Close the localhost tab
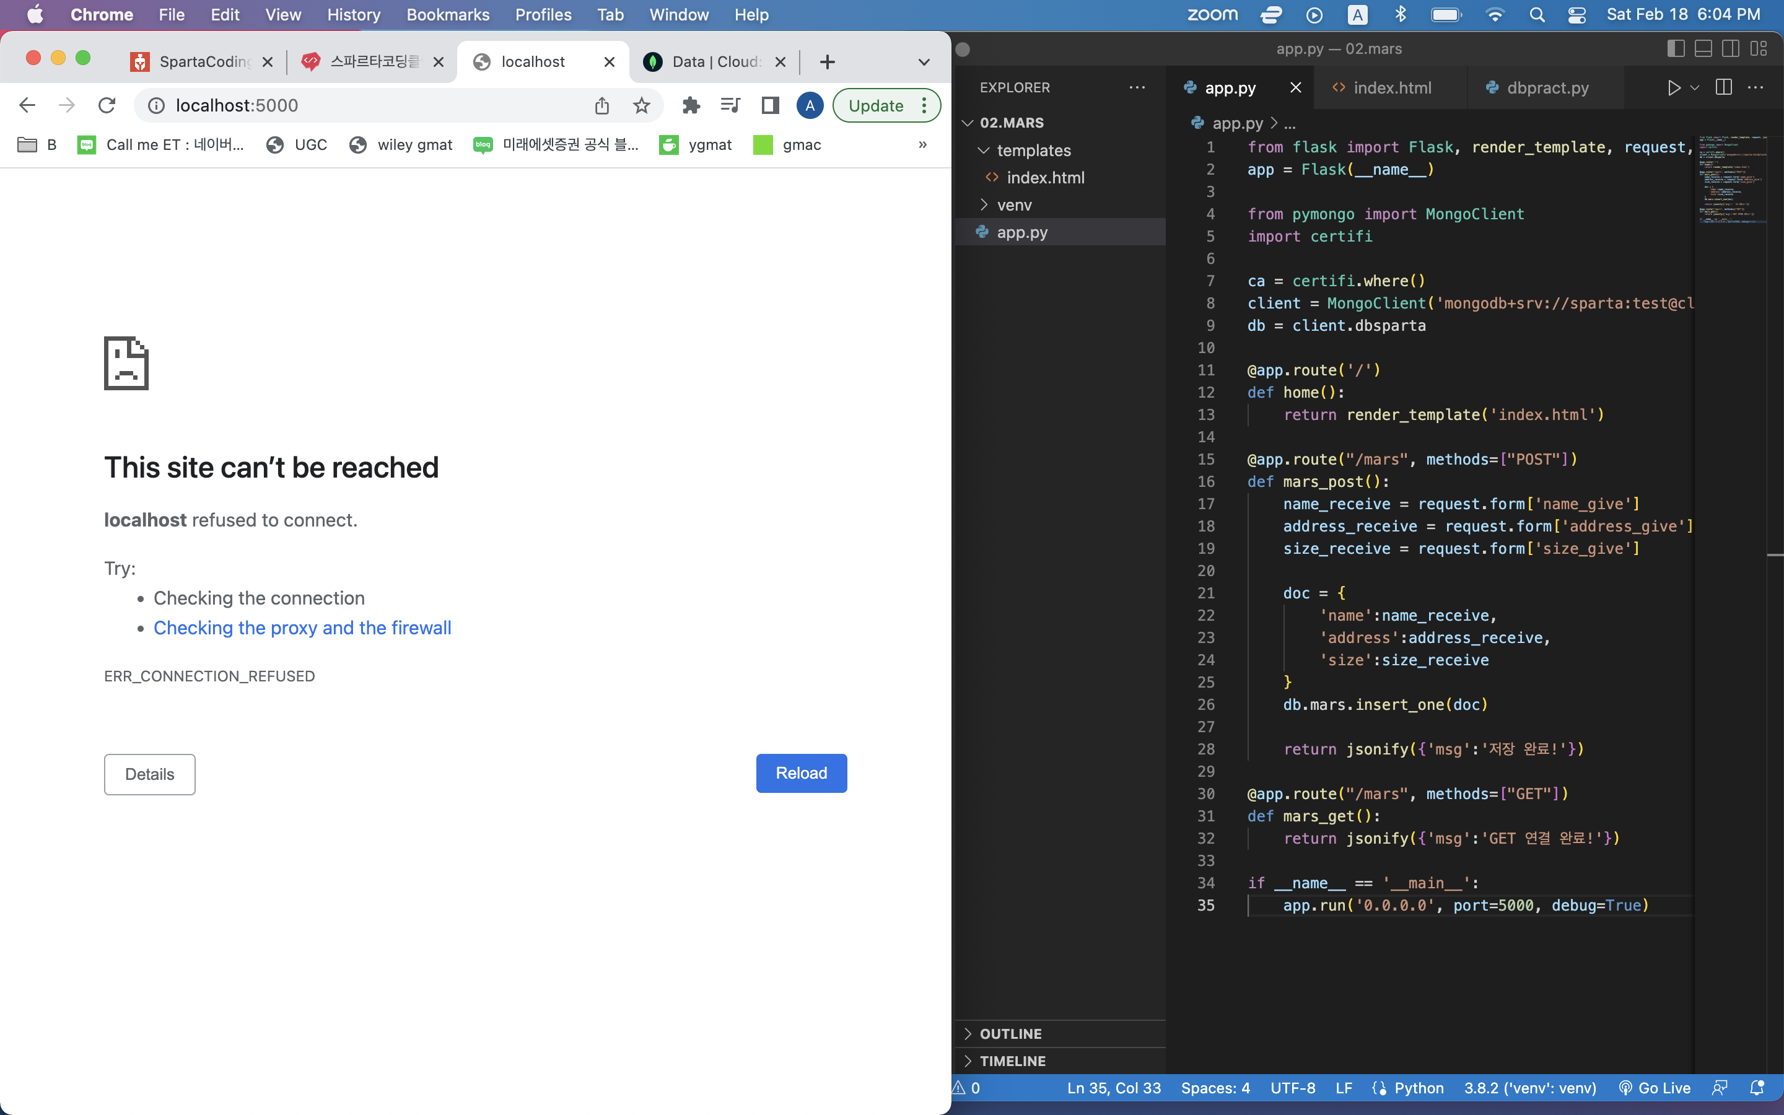This screenshot has width=1784, height=1115. click(610, 62)
